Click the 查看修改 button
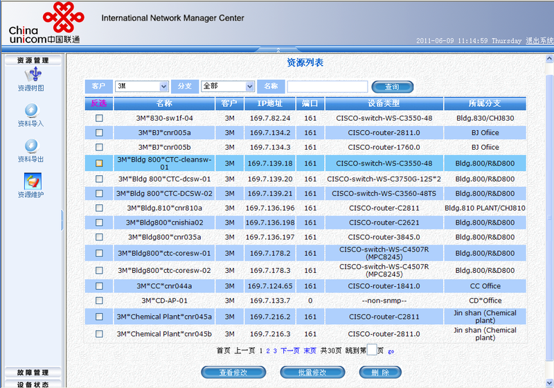 click(233, 372)
